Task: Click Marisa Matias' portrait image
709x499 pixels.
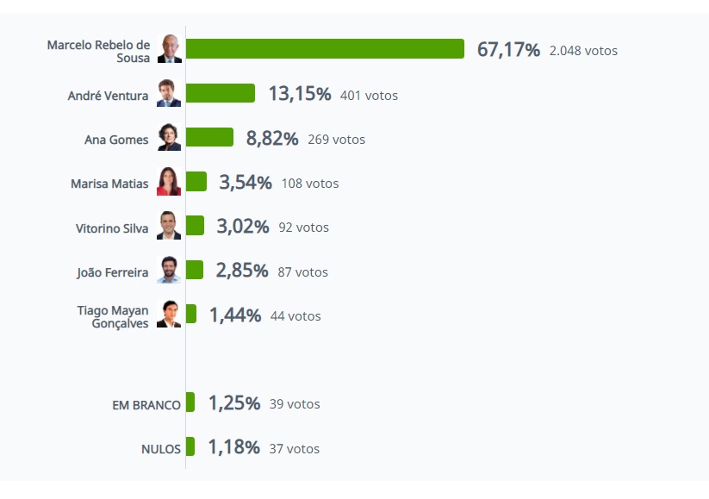Action: (x=169, y=182)
